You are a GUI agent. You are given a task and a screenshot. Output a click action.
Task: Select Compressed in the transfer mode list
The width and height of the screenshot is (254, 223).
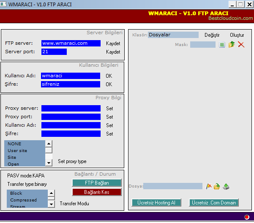point(27,200)
